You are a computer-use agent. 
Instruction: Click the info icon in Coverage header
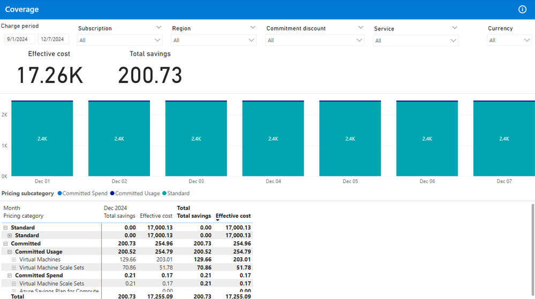pos(522,10)
